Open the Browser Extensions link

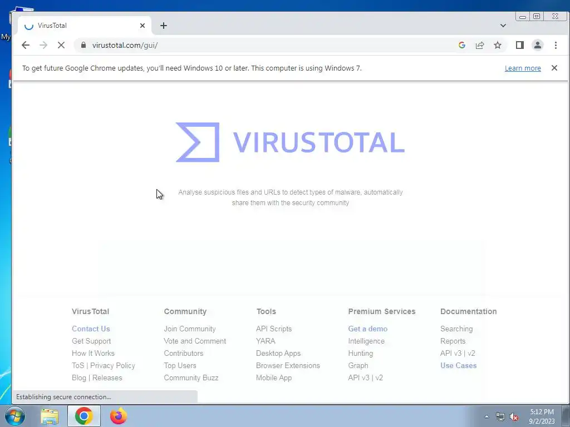pos(288,366)
